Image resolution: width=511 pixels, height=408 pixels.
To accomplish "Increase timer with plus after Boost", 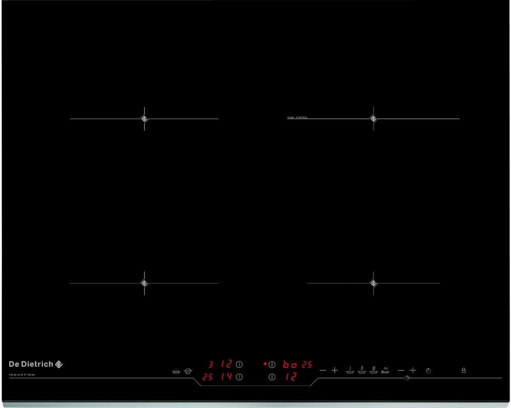I will coord(413,370).
